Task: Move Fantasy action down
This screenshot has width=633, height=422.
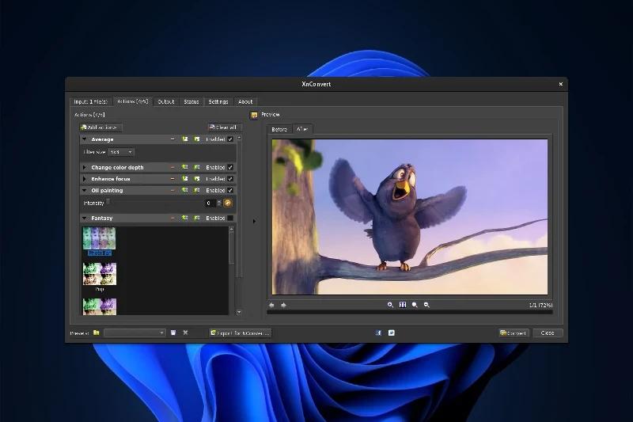Action: point(197,218)
